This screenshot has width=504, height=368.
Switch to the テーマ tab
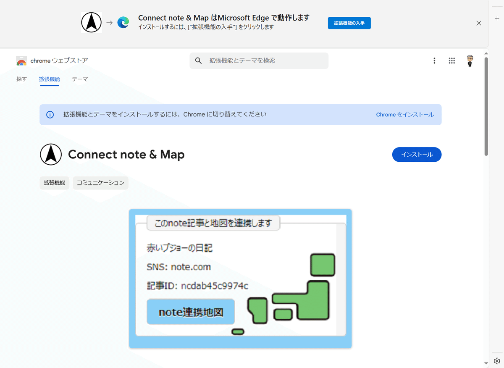80,79
